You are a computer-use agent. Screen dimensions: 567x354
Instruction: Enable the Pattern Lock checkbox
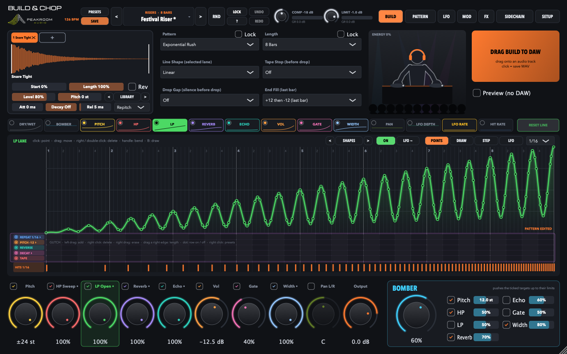pyautogui.click(x=238, y=34)
